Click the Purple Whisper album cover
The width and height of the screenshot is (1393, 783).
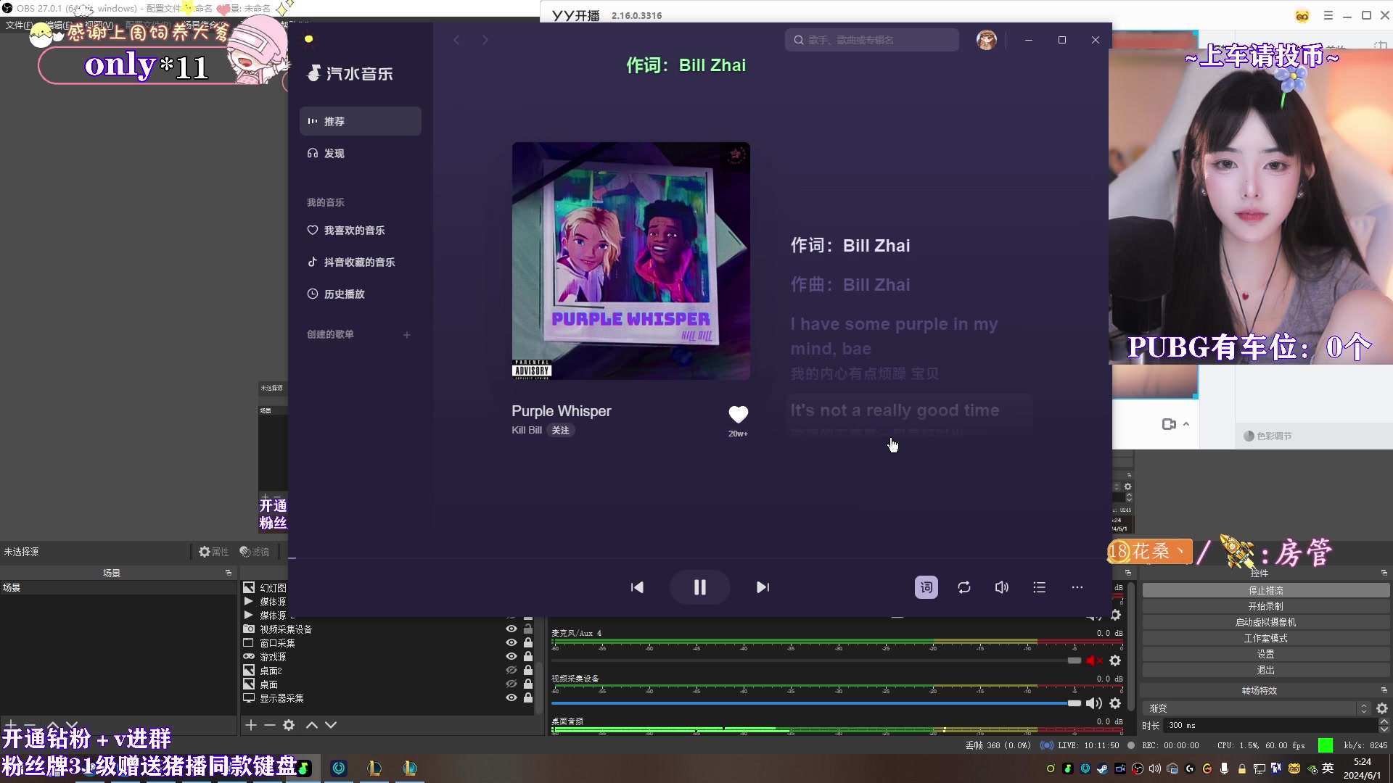click(631, 261)
